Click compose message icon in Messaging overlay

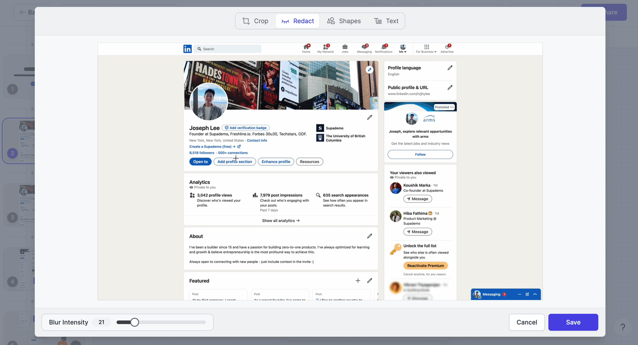[527, 294]
